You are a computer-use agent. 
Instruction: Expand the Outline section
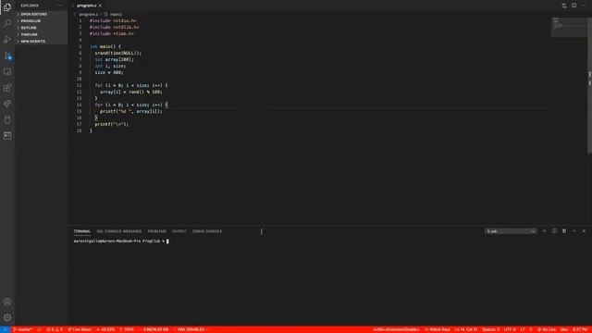[x=41, y=28]
